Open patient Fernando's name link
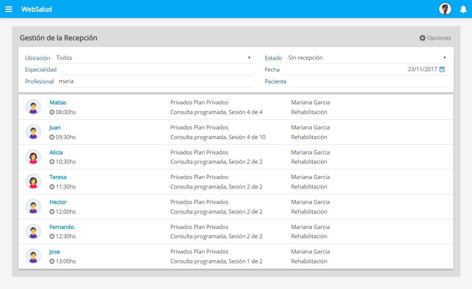472x289 pixels. [x=62, y=227]
